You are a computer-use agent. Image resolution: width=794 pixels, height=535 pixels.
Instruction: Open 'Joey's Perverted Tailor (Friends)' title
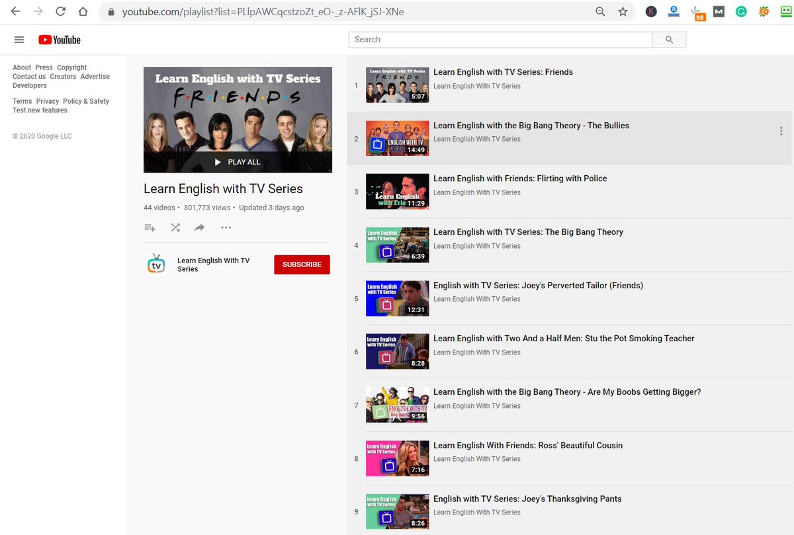pos(538,286)
